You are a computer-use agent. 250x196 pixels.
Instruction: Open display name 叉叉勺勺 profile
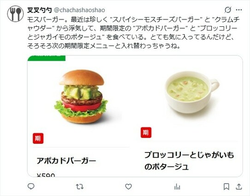click(x=40, y=10)
